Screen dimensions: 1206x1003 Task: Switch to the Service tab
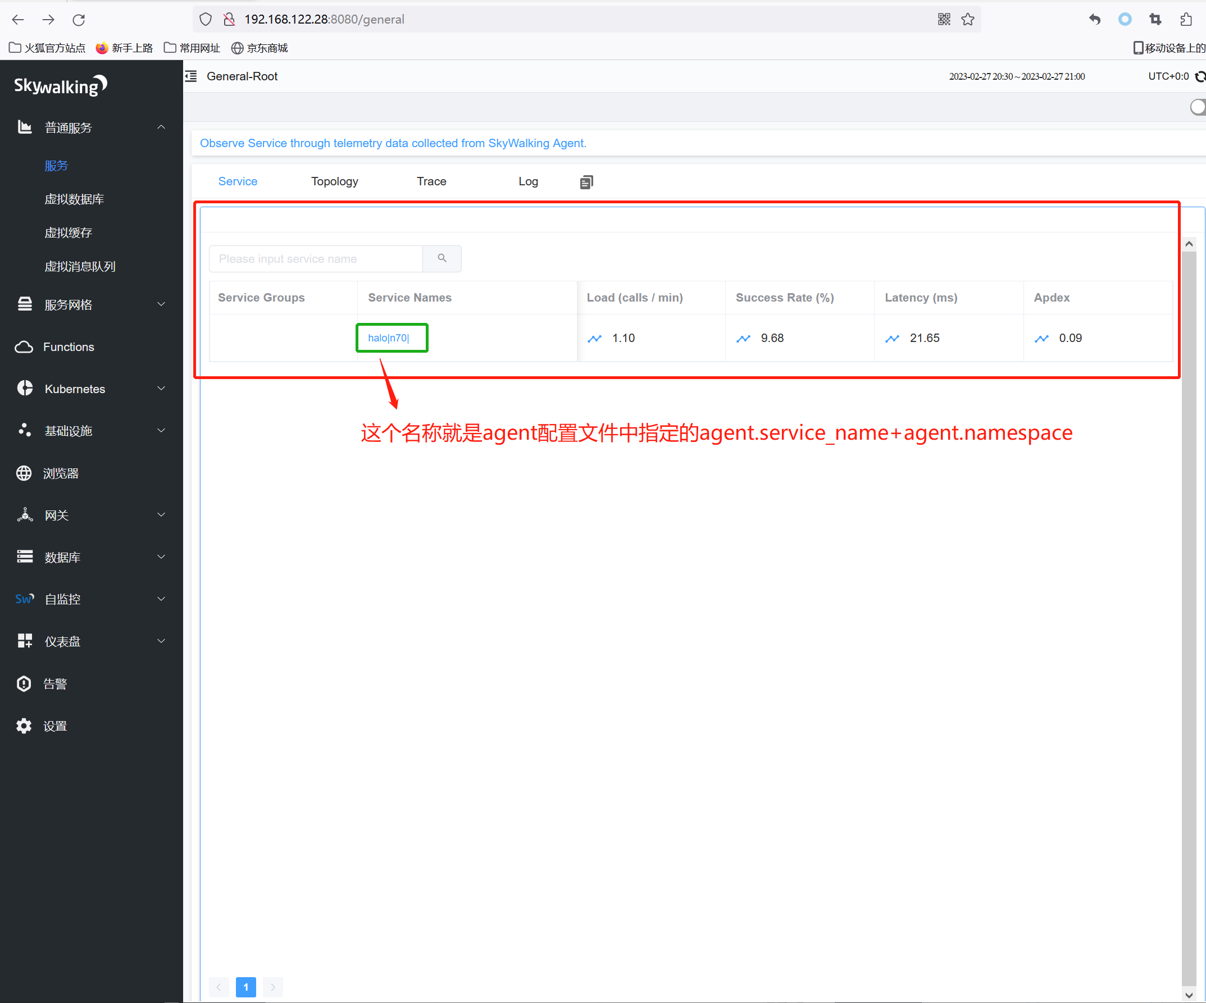(x=238, y=181)
